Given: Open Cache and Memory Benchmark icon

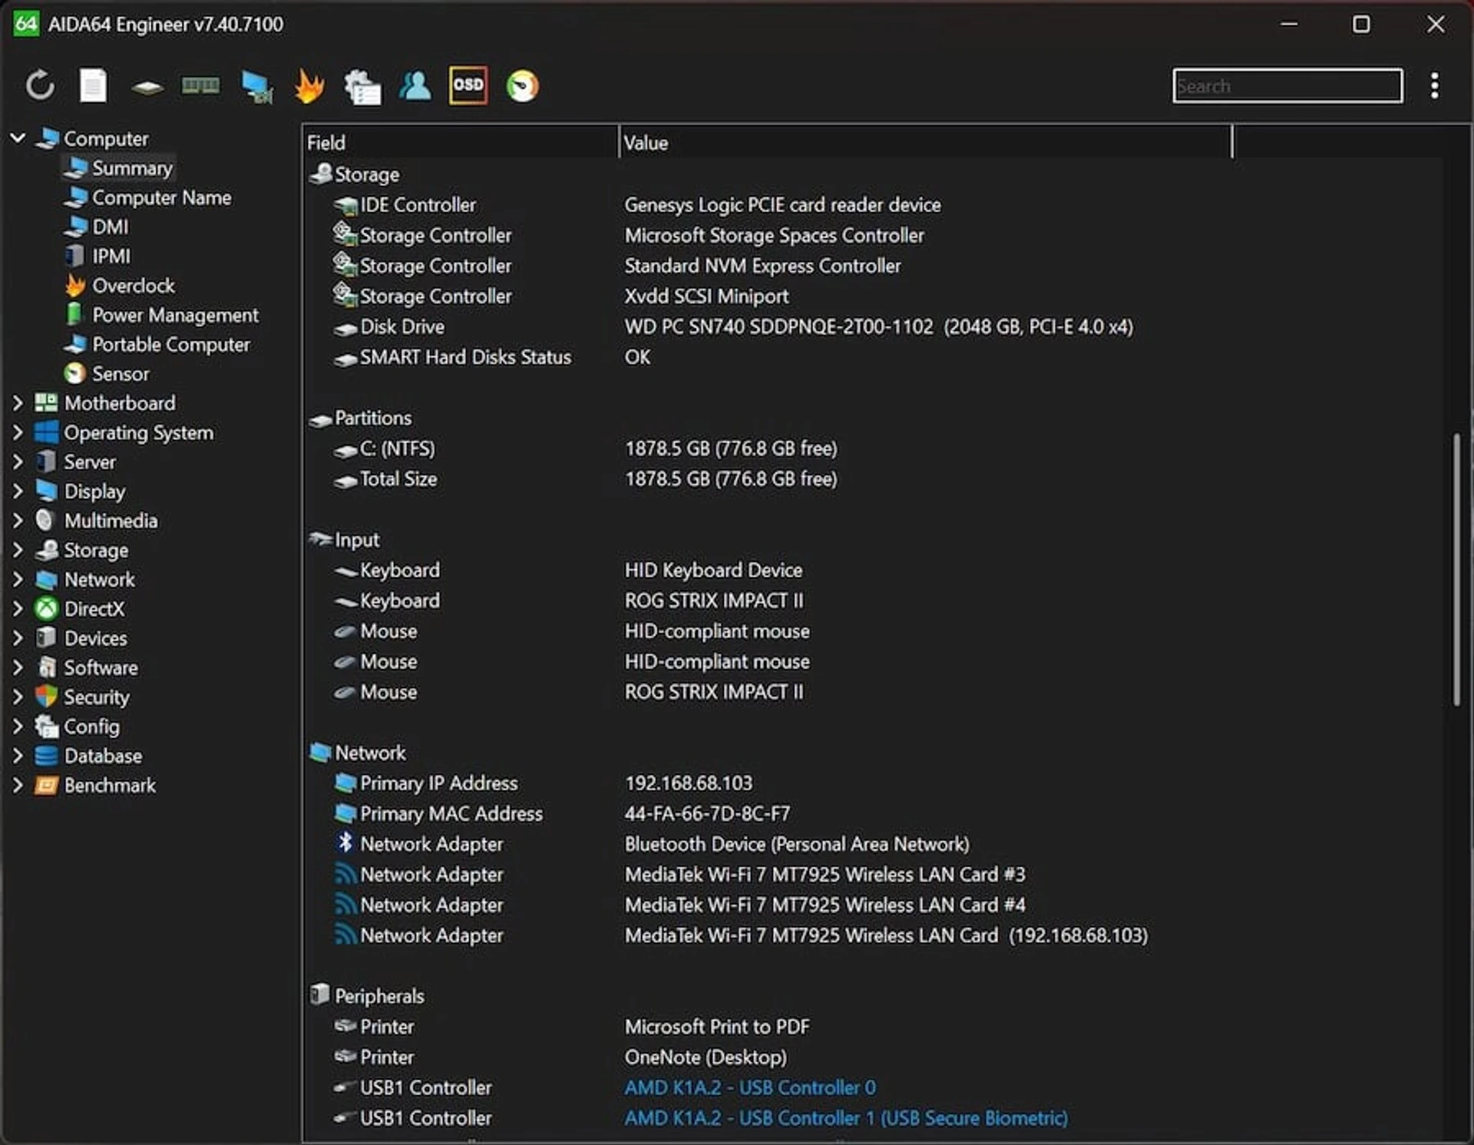Looking at the screenshot, I should (x=200, y=85).
